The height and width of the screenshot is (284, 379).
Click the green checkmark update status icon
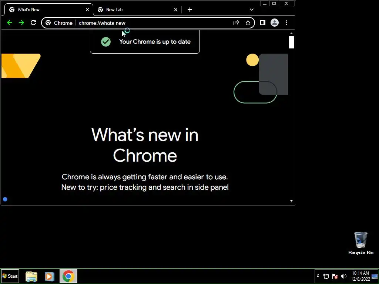pyautogui.click(x=106, y=42)
